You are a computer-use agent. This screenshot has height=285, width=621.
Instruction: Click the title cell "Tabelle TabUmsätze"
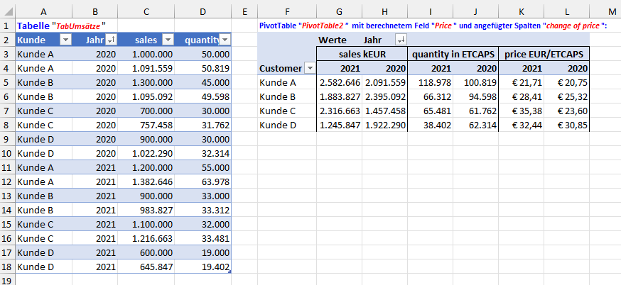pyautogui.click(x=61, y=26)
